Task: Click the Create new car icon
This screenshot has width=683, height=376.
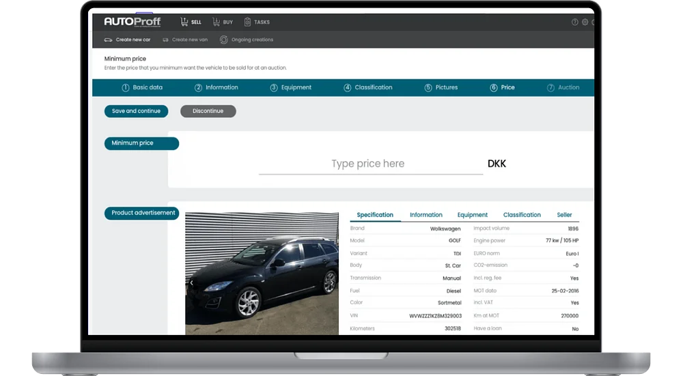Action: (108, 40)
